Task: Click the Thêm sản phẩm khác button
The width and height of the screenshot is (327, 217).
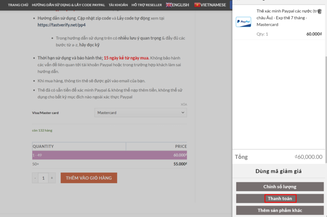Action: tap(280, 210)
